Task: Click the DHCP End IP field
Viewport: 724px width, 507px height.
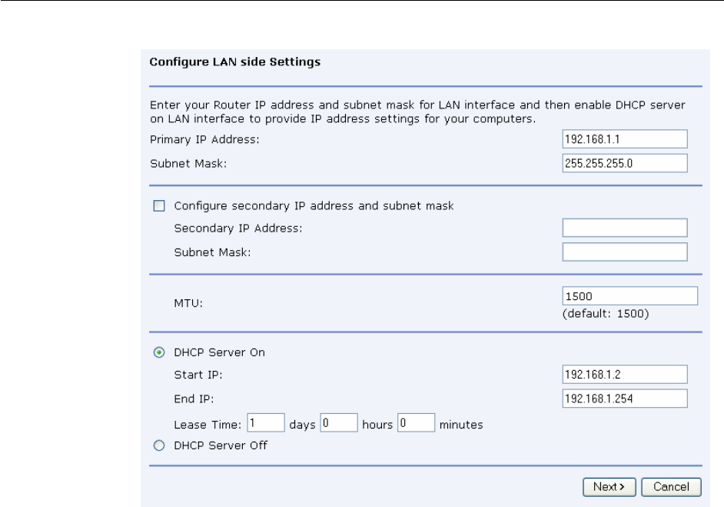Action: coord(625,399)
